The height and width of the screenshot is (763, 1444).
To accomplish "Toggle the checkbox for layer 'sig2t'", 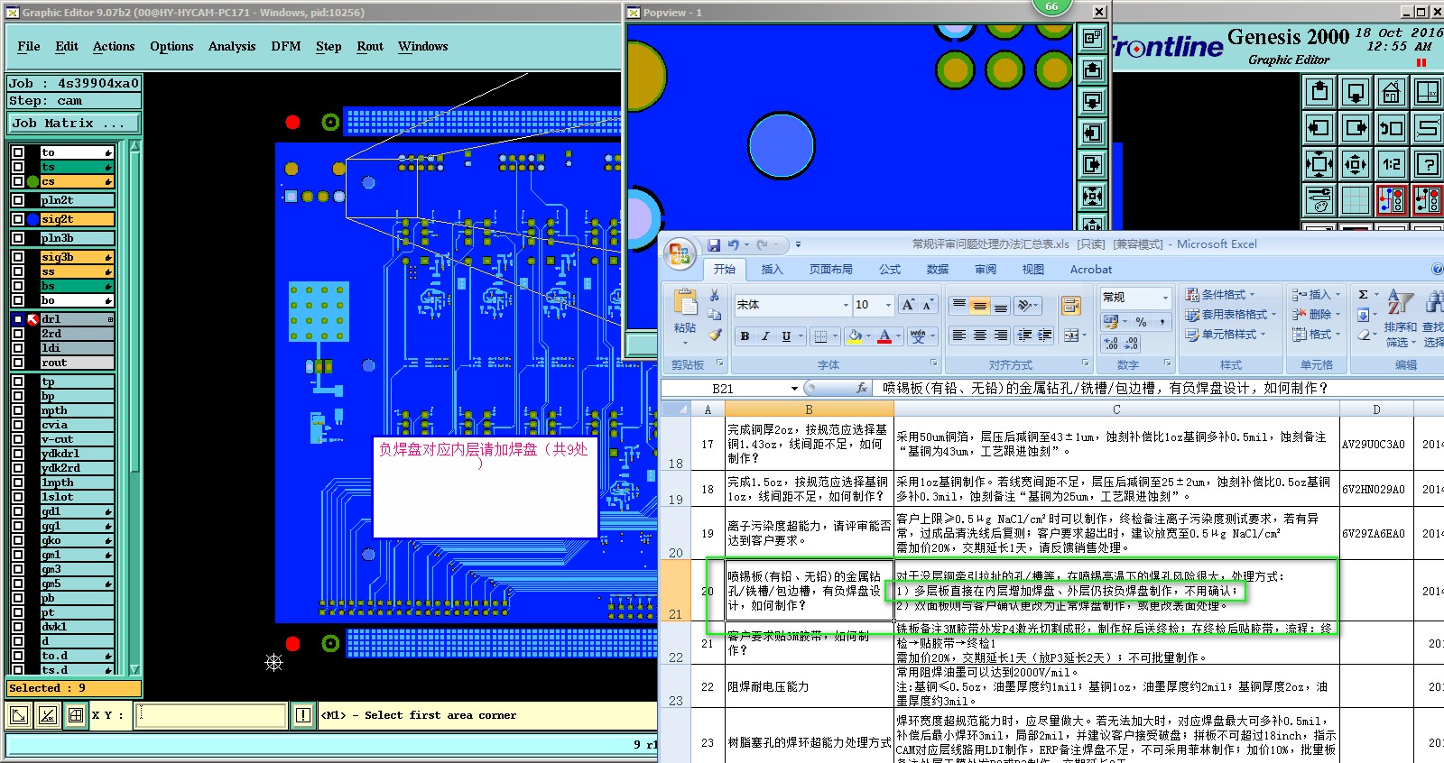I will [18, 219].
